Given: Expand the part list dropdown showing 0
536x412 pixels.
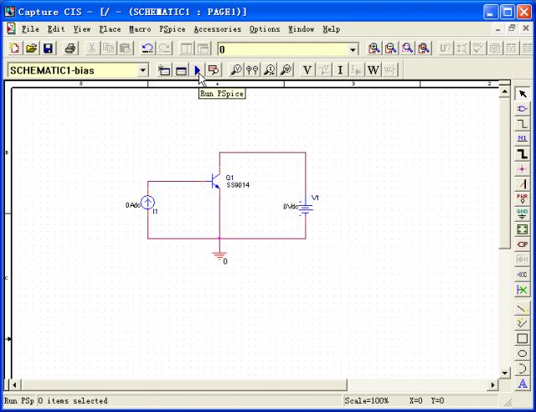Looking at the screenshot, I should click(x=353, y=49).
